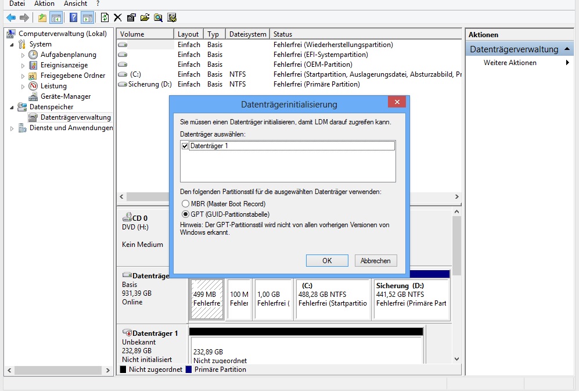Click the disk view scroll down arrow

[457, 359]
